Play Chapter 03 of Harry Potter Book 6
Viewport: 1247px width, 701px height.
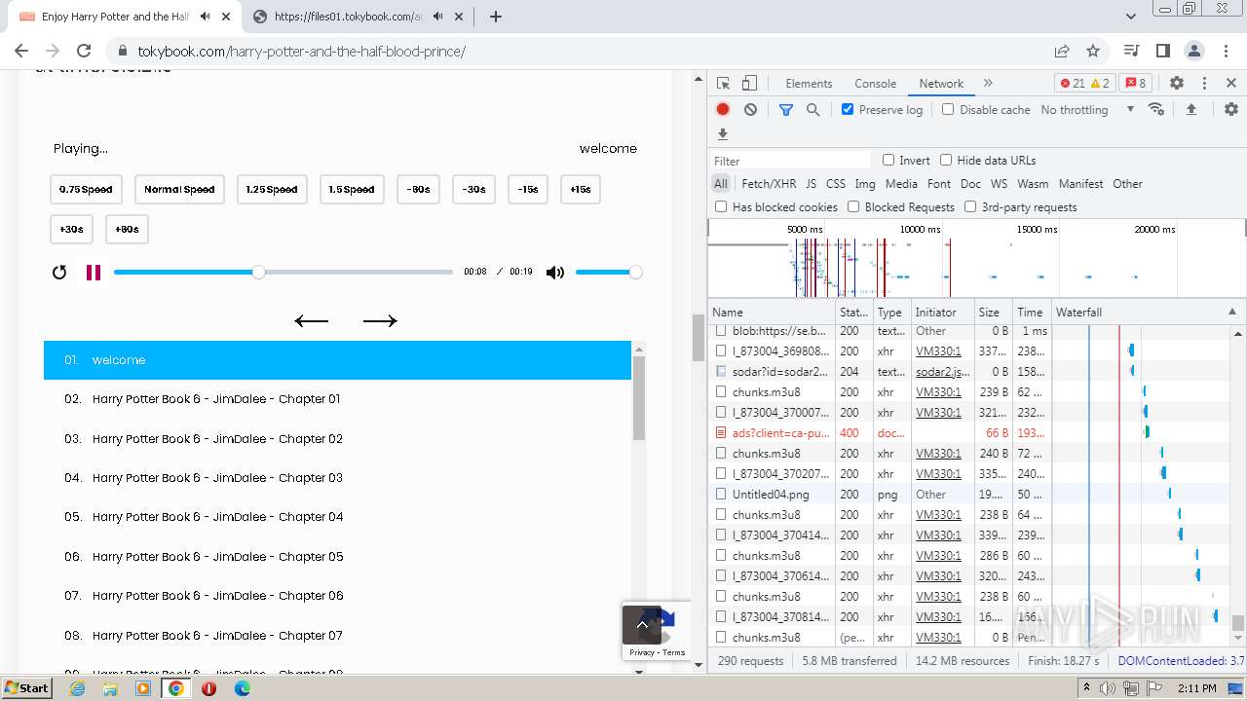point(337,478)
